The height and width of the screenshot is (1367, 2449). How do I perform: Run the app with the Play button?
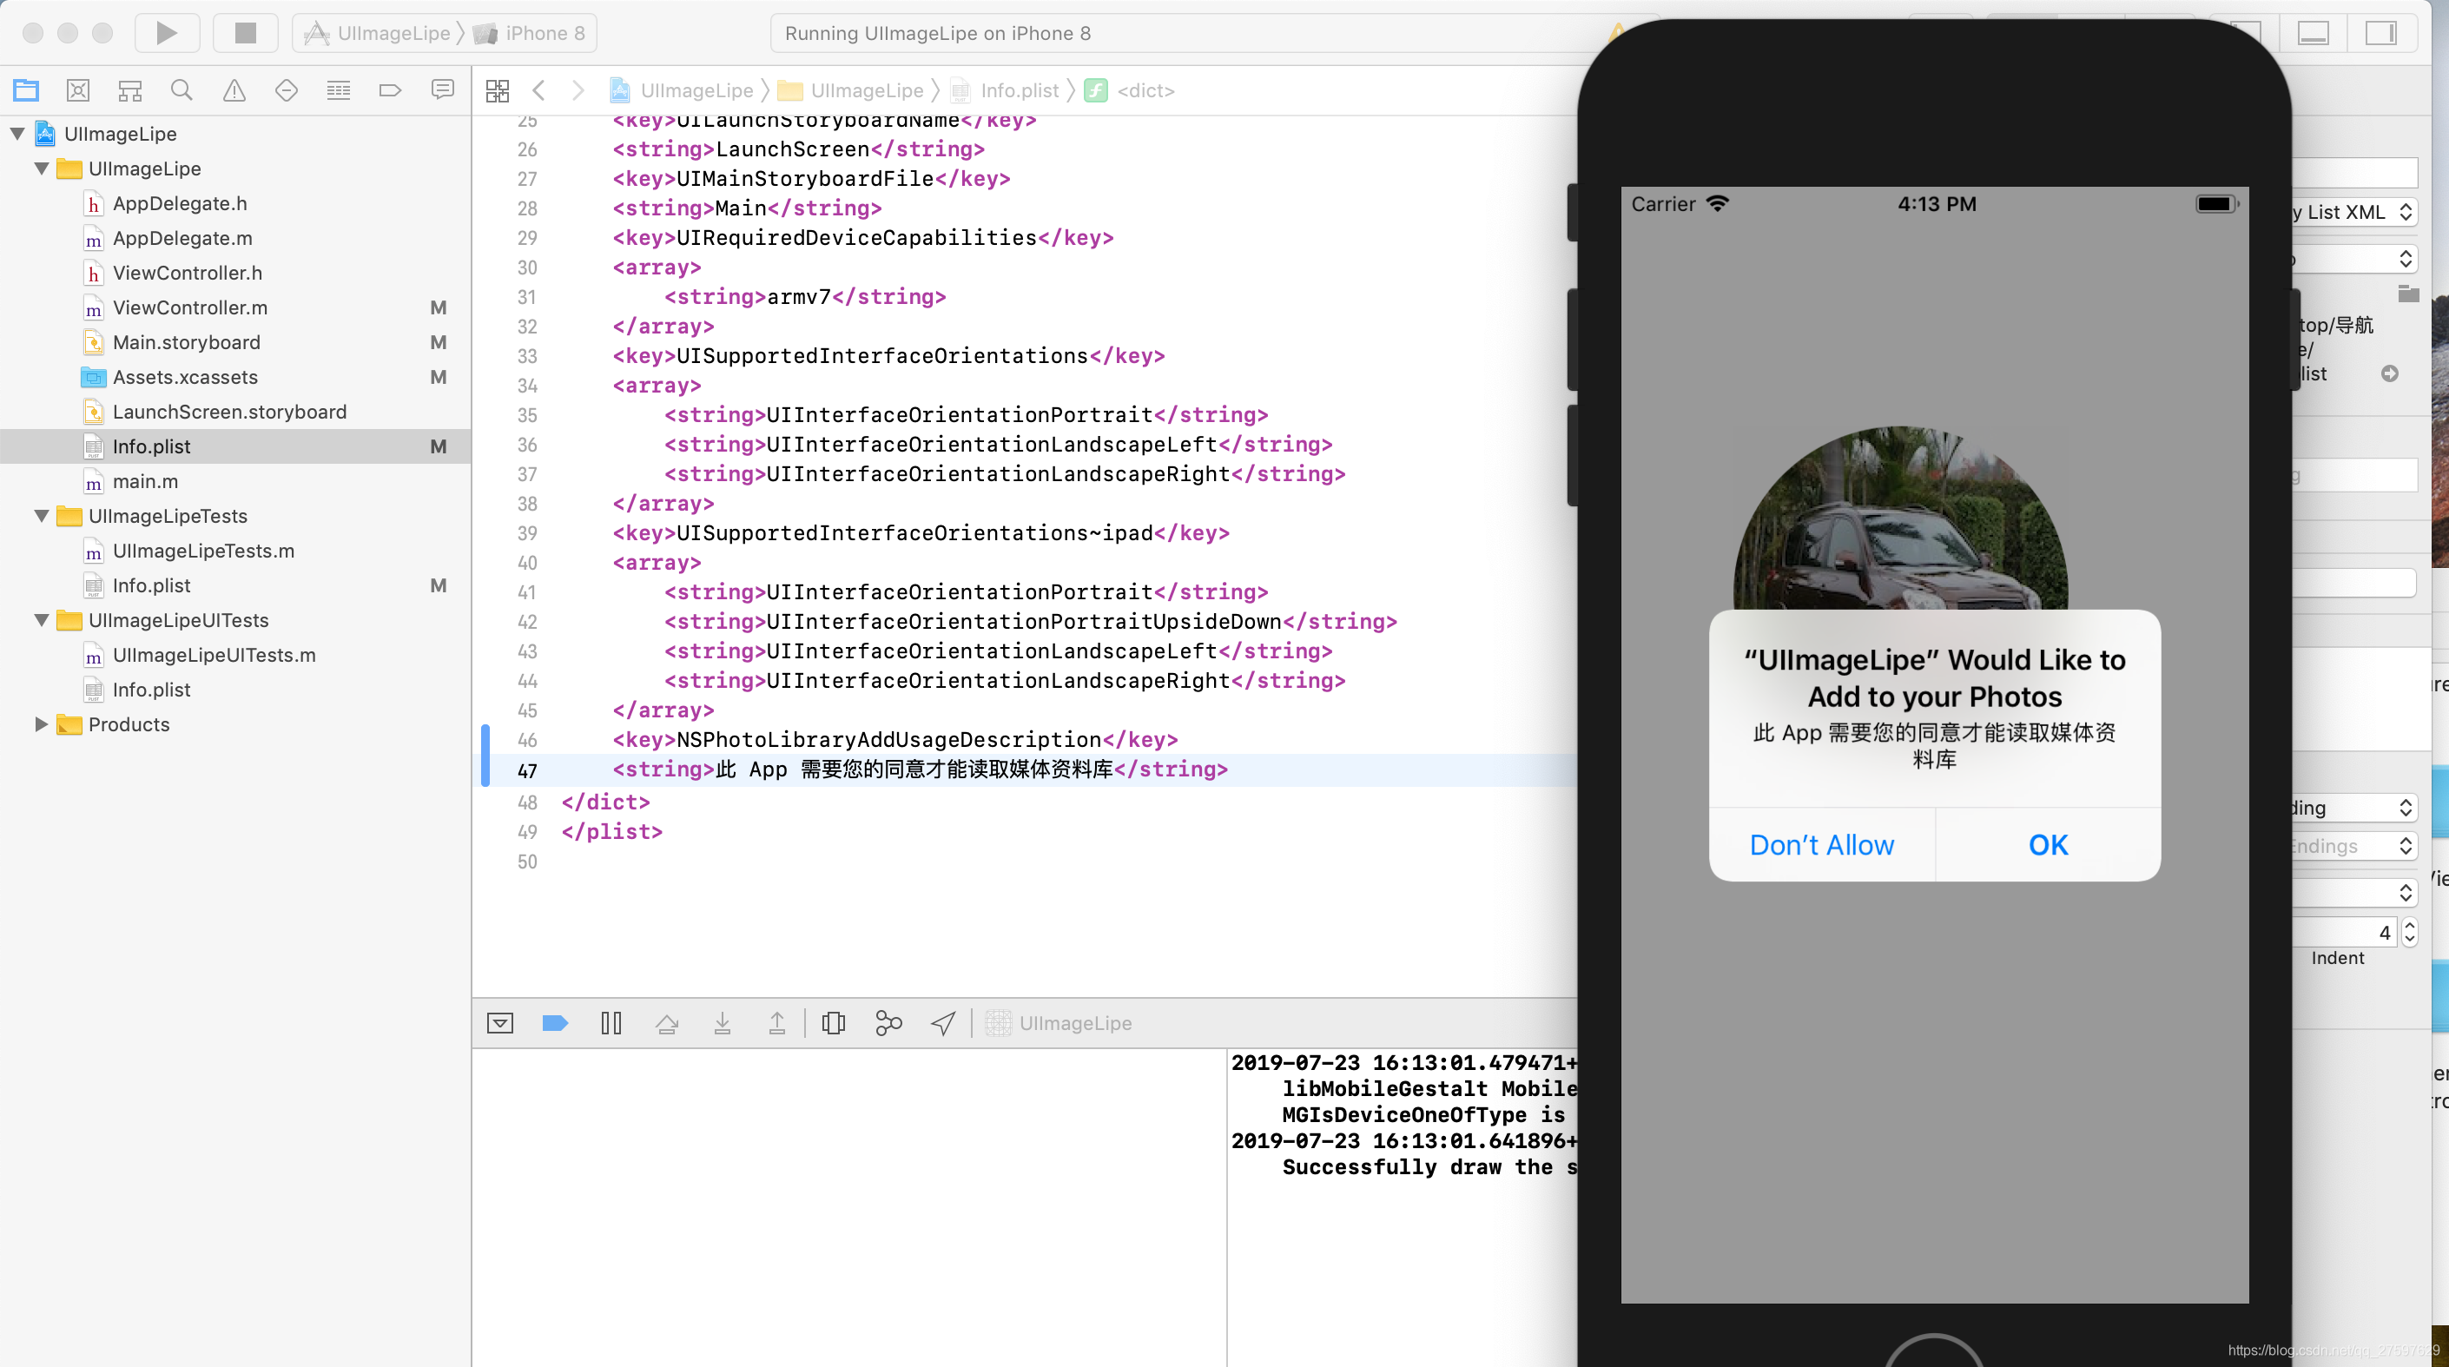[x=167, y=33]
